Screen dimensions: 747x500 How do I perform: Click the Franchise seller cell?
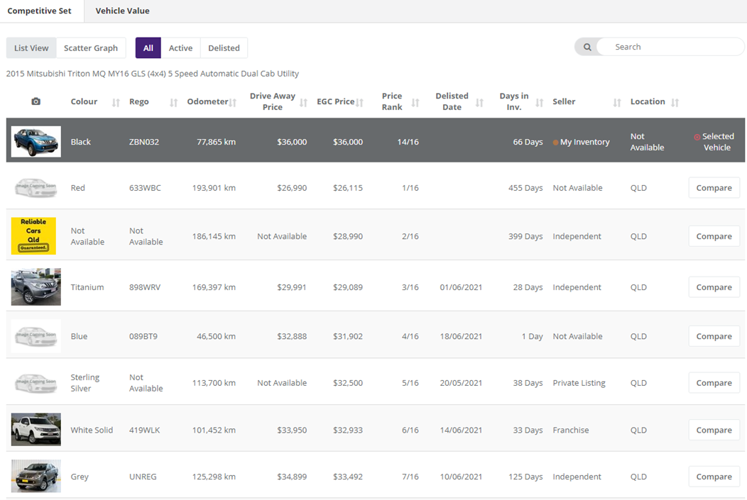[x=571, y=430]
